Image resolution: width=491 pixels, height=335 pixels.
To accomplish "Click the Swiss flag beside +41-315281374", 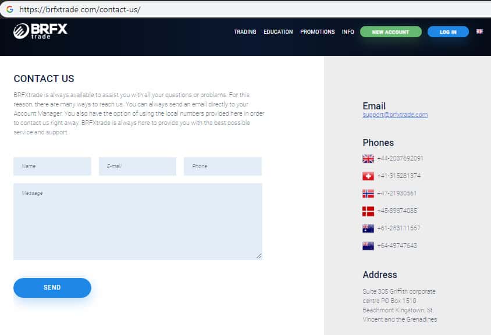I will (368, 176).
